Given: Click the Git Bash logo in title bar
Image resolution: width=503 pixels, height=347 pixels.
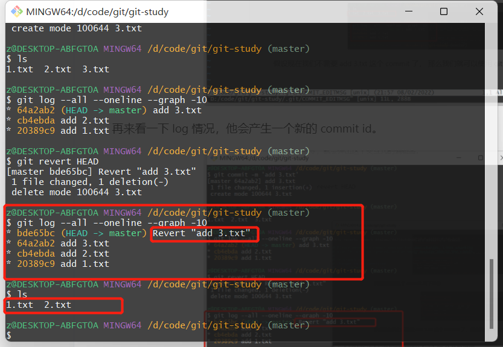Looking at the screenshot, I should (17, 11).
